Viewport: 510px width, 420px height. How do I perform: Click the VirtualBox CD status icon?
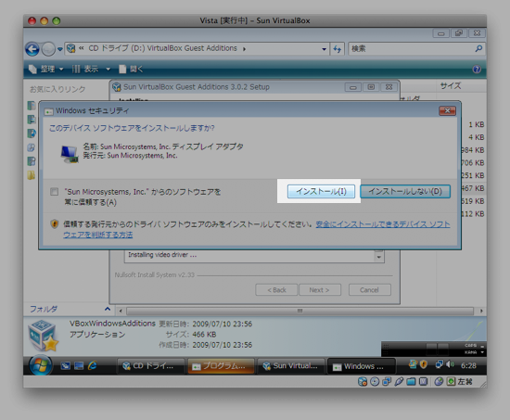pyautogui.click(x=375, y=382)
